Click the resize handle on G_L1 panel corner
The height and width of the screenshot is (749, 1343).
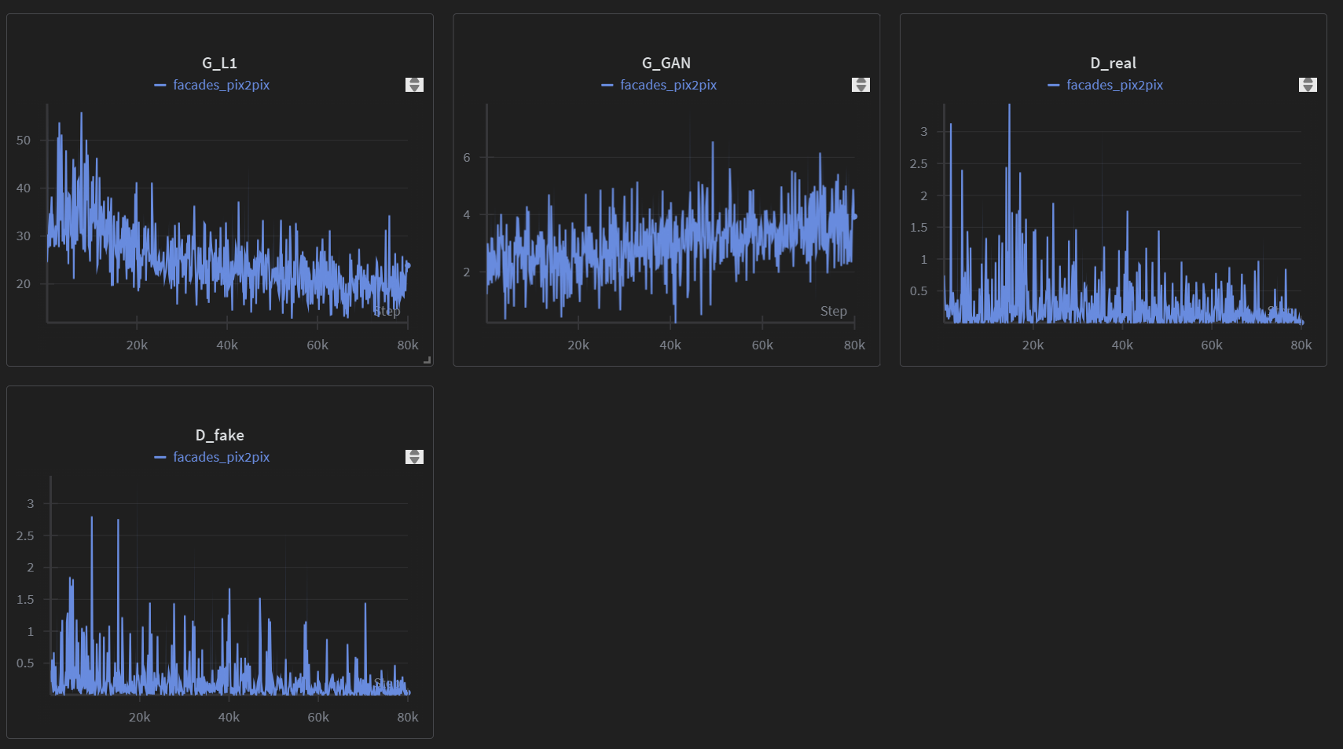[427, 360]
